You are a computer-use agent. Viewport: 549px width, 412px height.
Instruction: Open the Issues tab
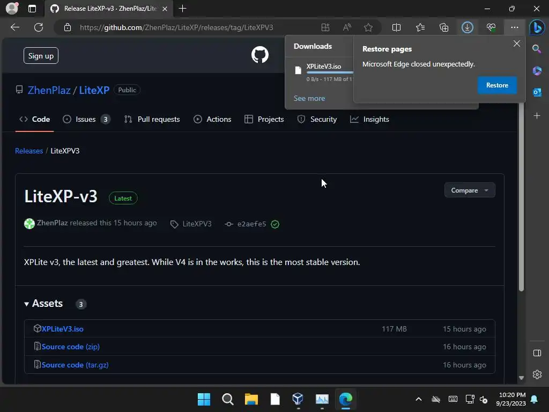tap(86, 120)
